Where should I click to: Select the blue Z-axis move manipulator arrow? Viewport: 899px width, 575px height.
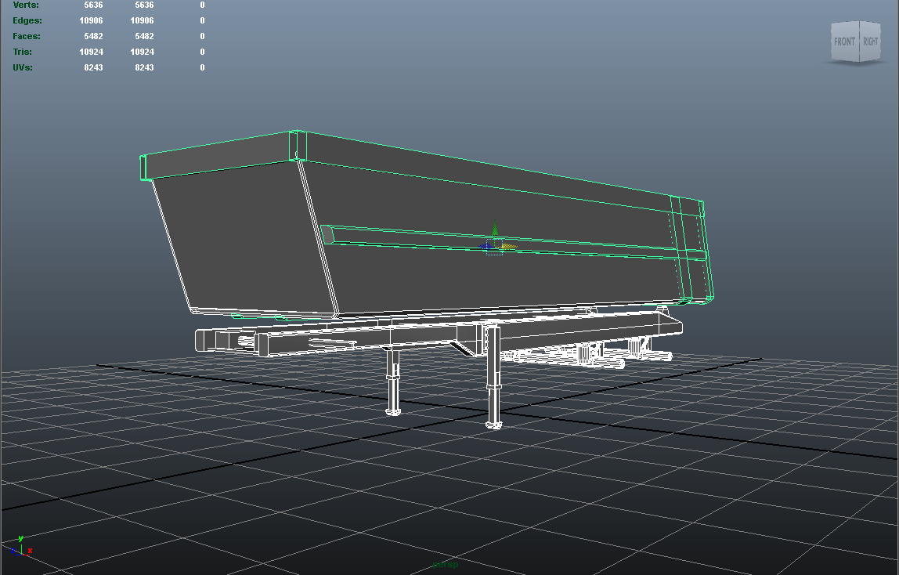pyautogui.click(x=485, y=247)
